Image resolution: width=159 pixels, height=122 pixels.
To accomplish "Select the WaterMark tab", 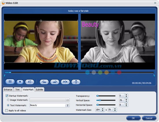I will 28,90.
